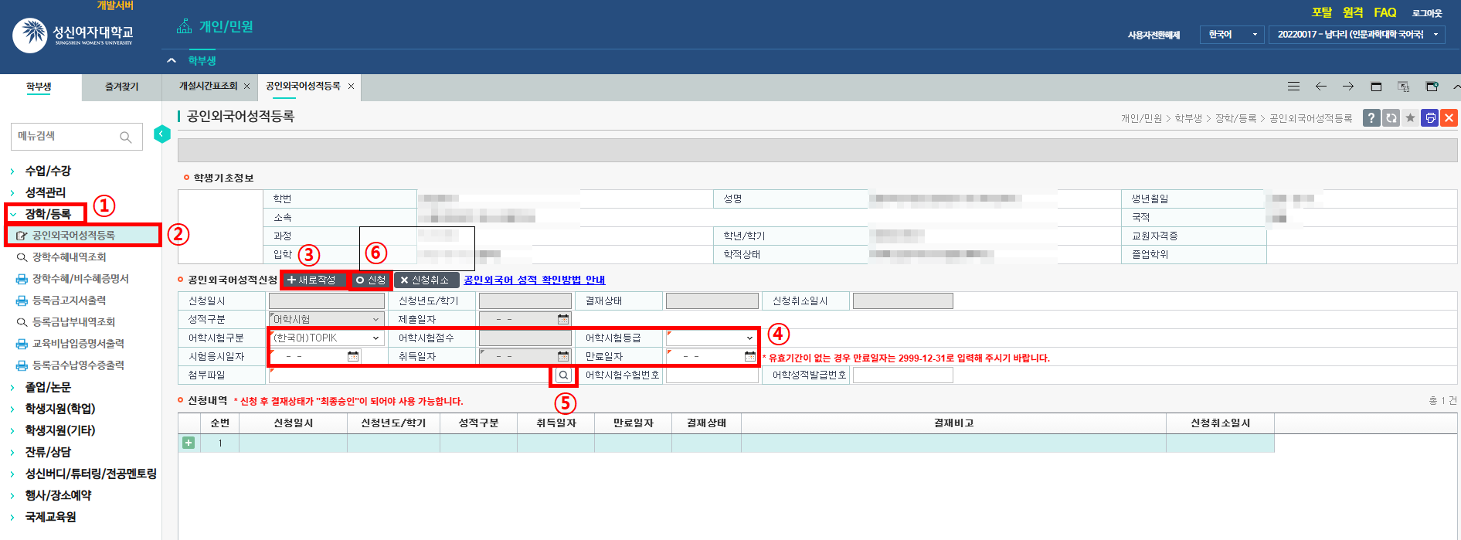Click the green plus icon in the grid row
The image size is (1461, 540).
[189, 443]
